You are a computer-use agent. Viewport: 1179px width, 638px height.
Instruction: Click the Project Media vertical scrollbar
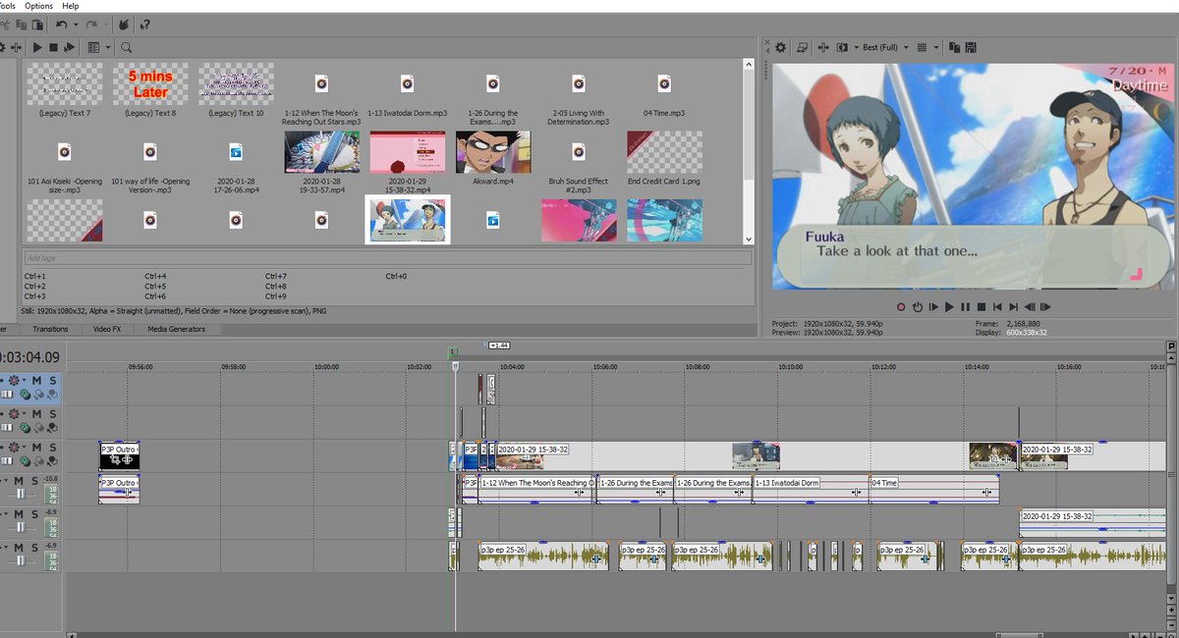tap(750, 152)
